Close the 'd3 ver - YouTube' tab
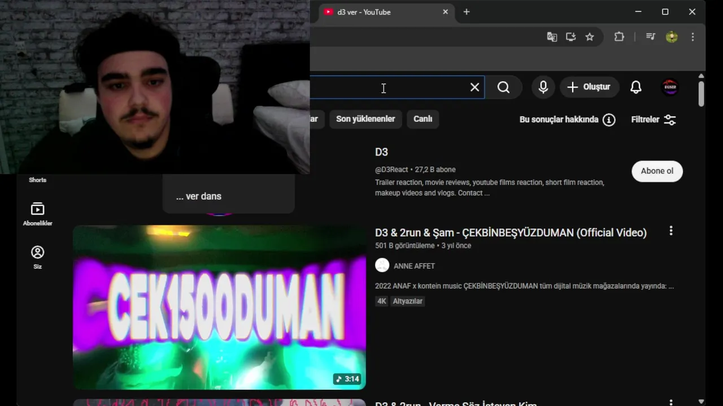 [445, 12]
